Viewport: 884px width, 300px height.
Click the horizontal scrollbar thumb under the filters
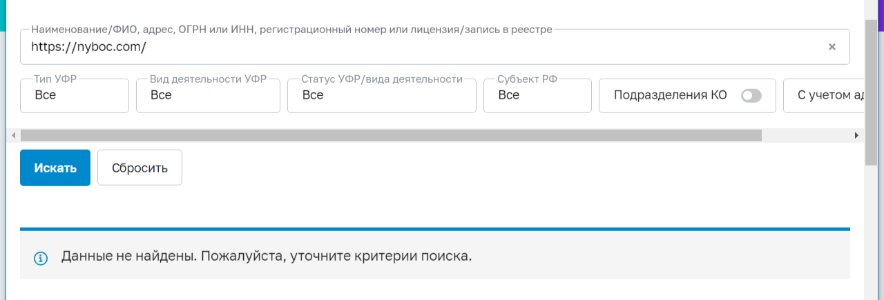[x=391, y=136]
